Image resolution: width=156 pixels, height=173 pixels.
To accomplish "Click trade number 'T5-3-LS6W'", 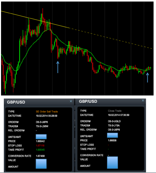I will click(x=42, y=126).
